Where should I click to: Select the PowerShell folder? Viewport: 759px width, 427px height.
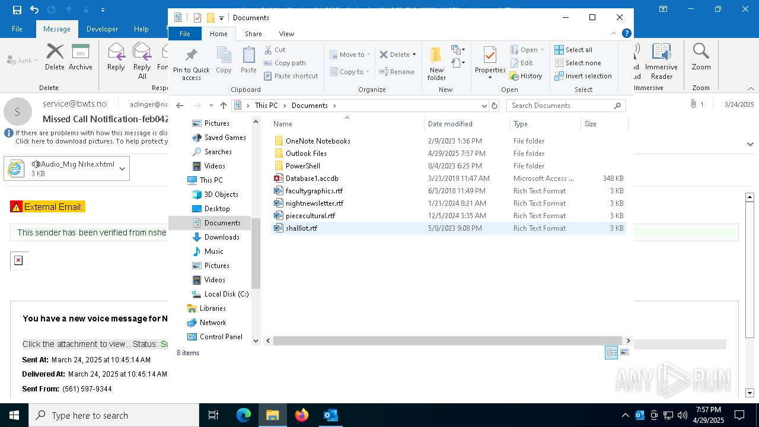point(302,166)
